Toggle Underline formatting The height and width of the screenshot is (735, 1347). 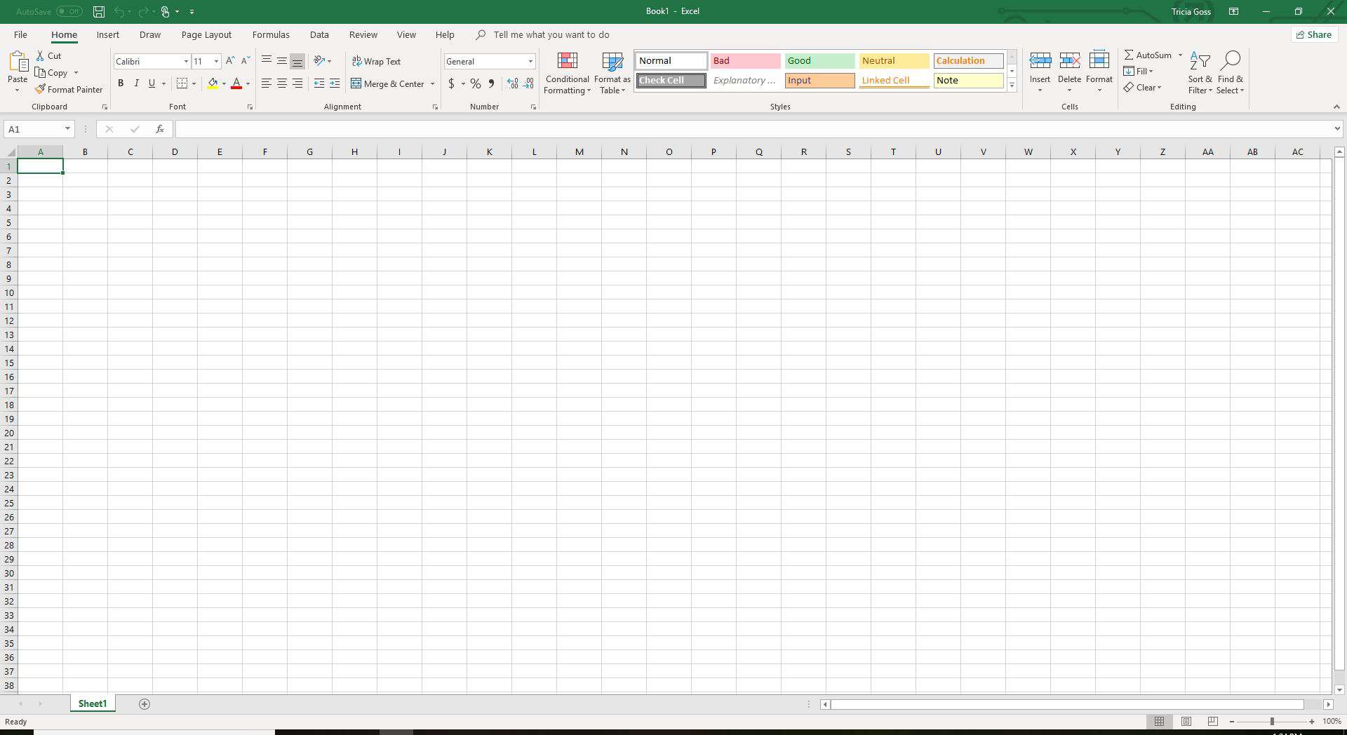pyautogui.click(x=152, y=83)
